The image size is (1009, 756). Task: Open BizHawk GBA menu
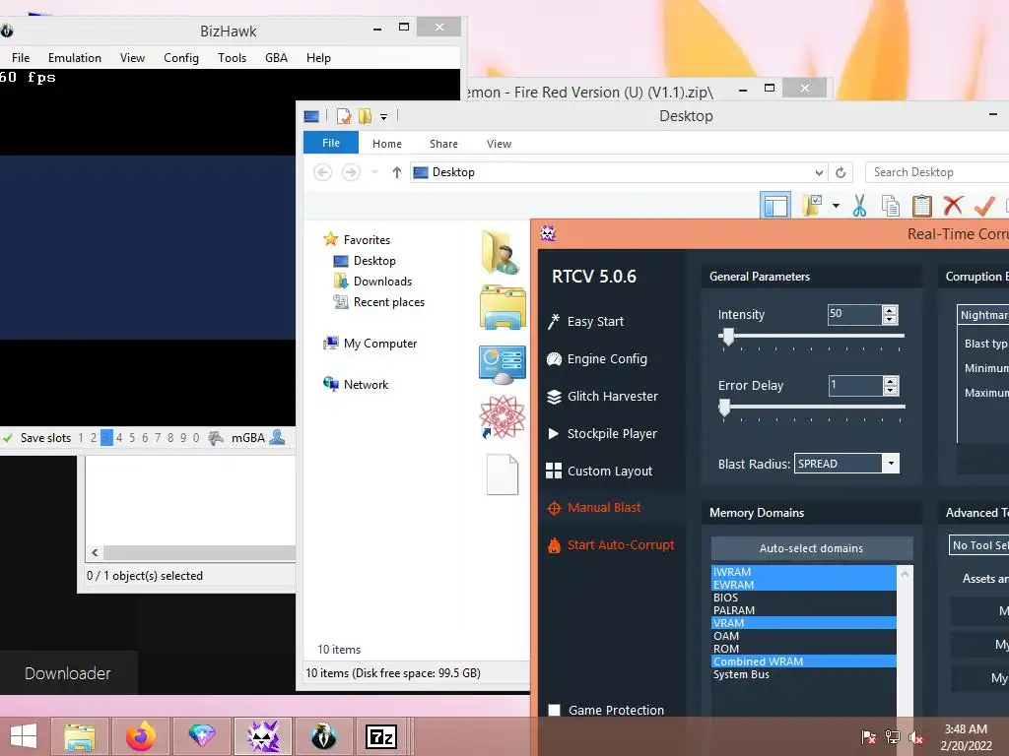(276, 58)
